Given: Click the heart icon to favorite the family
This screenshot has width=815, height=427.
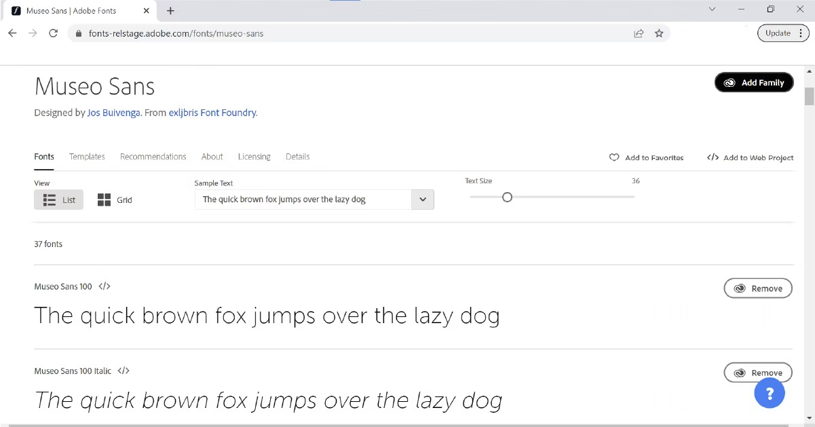Looking at the screenshot, I should point(613,157).
